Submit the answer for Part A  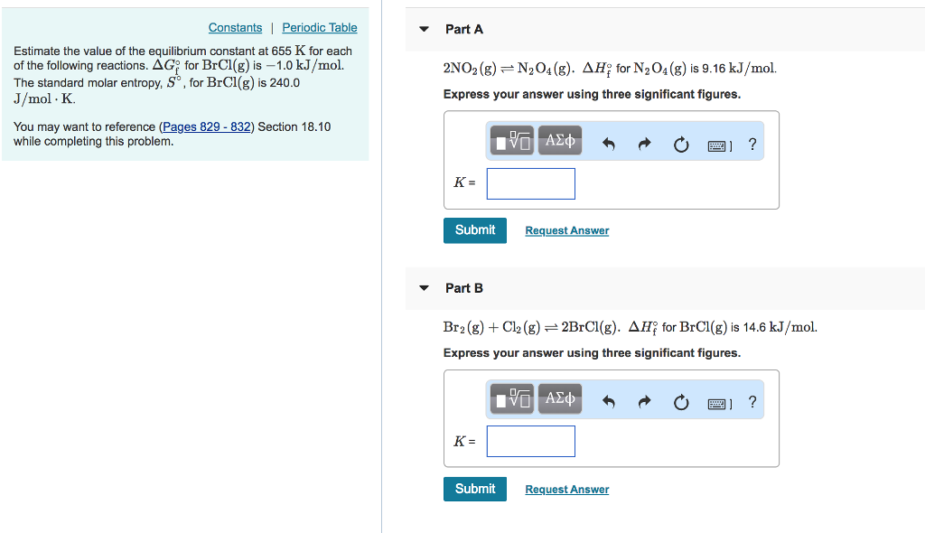(474, 230)
